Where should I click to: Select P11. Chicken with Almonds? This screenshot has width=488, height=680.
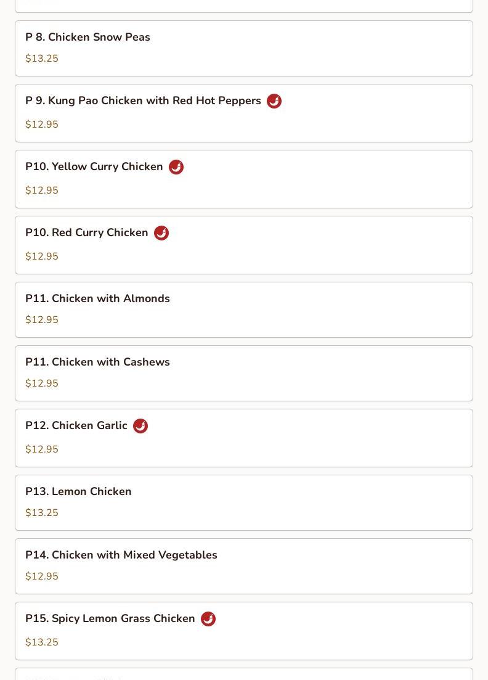click(x=244, y=309)
